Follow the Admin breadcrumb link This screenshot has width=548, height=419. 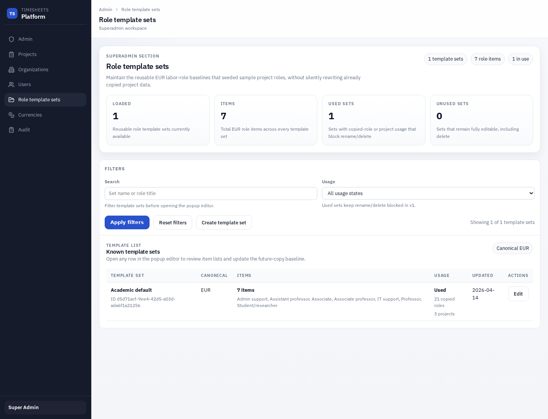pyautogui.click(x=105, y=10)
